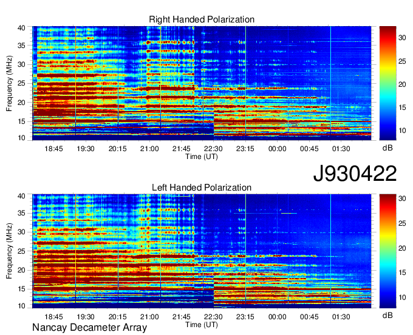Screen dimensions: 413x335
Task: Click the "dB" label under Left Handed colorbar
Action: click(x=387, y=315)
